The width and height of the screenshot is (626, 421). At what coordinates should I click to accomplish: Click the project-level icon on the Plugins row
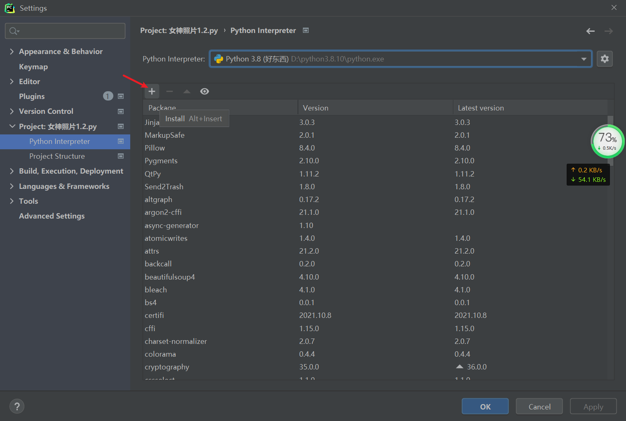[x=121, y=96]
